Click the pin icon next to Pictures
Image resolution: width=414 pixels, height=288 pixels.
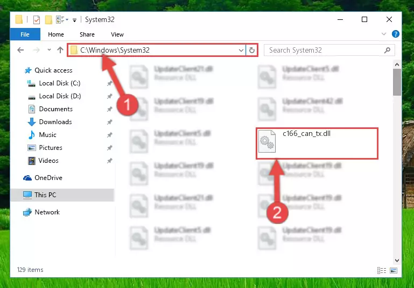110,148
